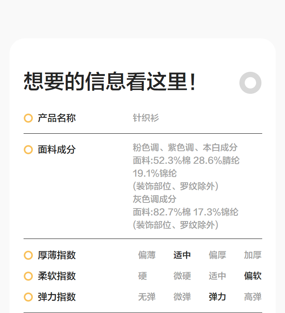
Task: Click the yellow circle beside 弹力指数
Action: (x=28, y=297)
